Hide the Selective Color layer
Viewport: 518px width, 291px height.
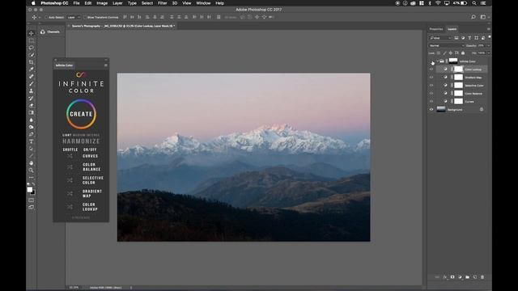431,85
